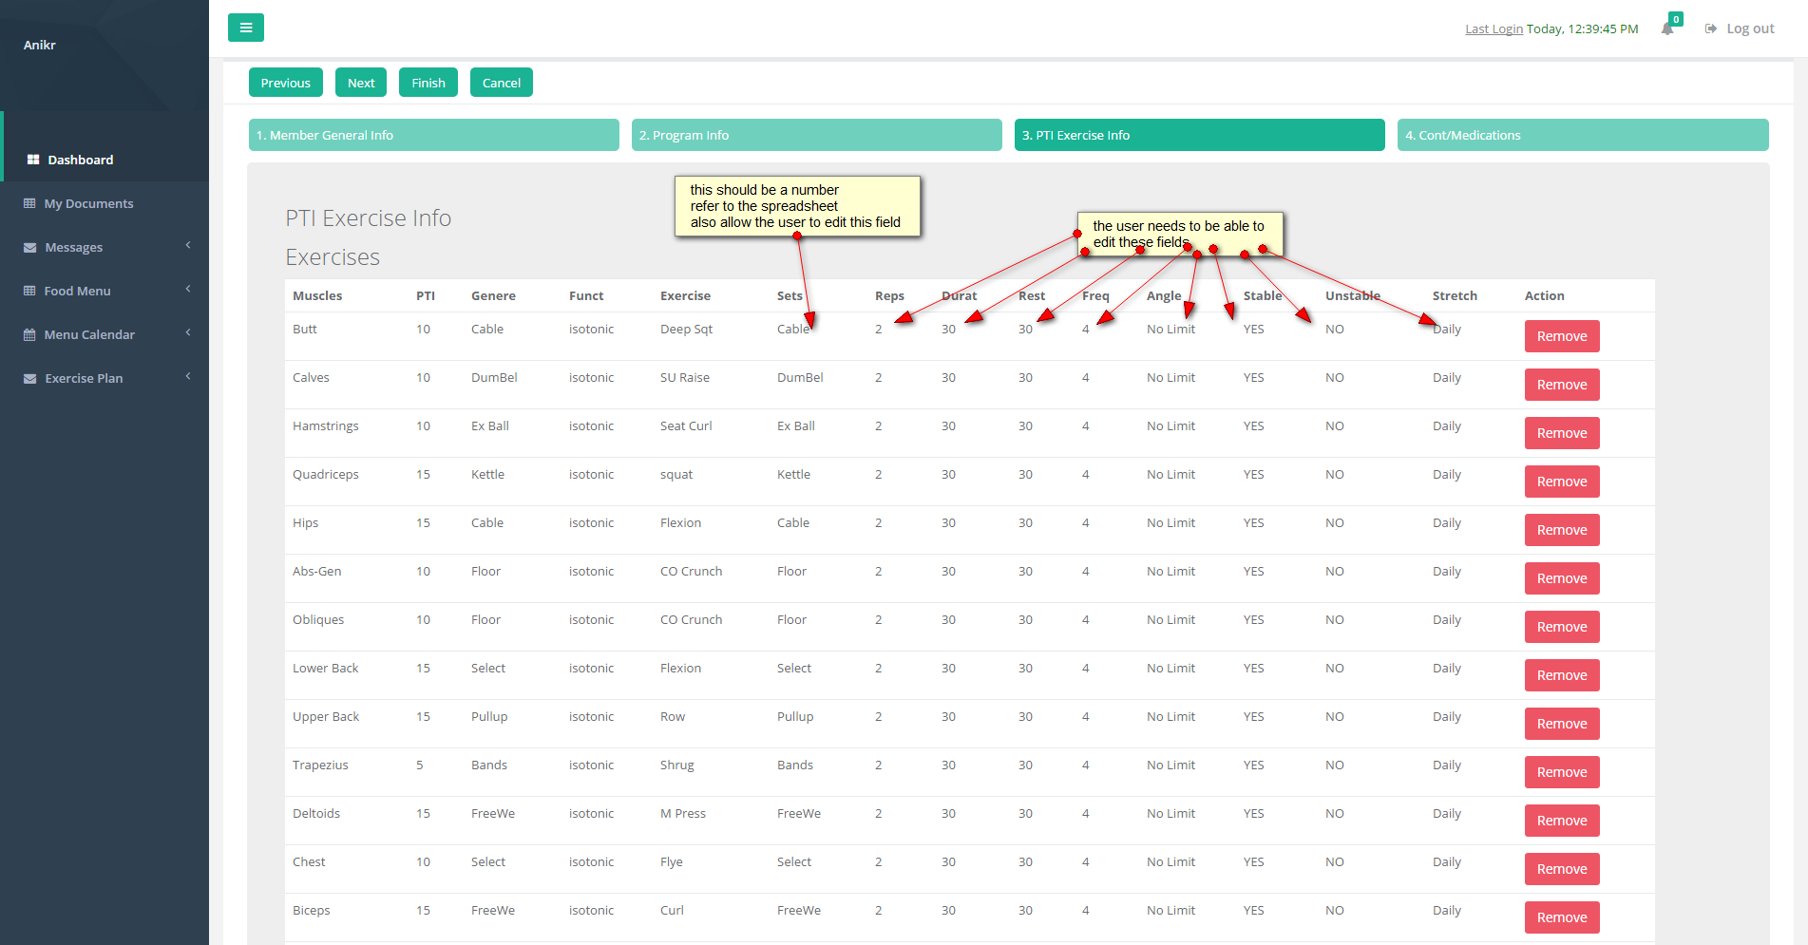Viewport: 1808px width, 945px height.
Task: Click the Messages envelope icon
Action: [x=30, y=247]
